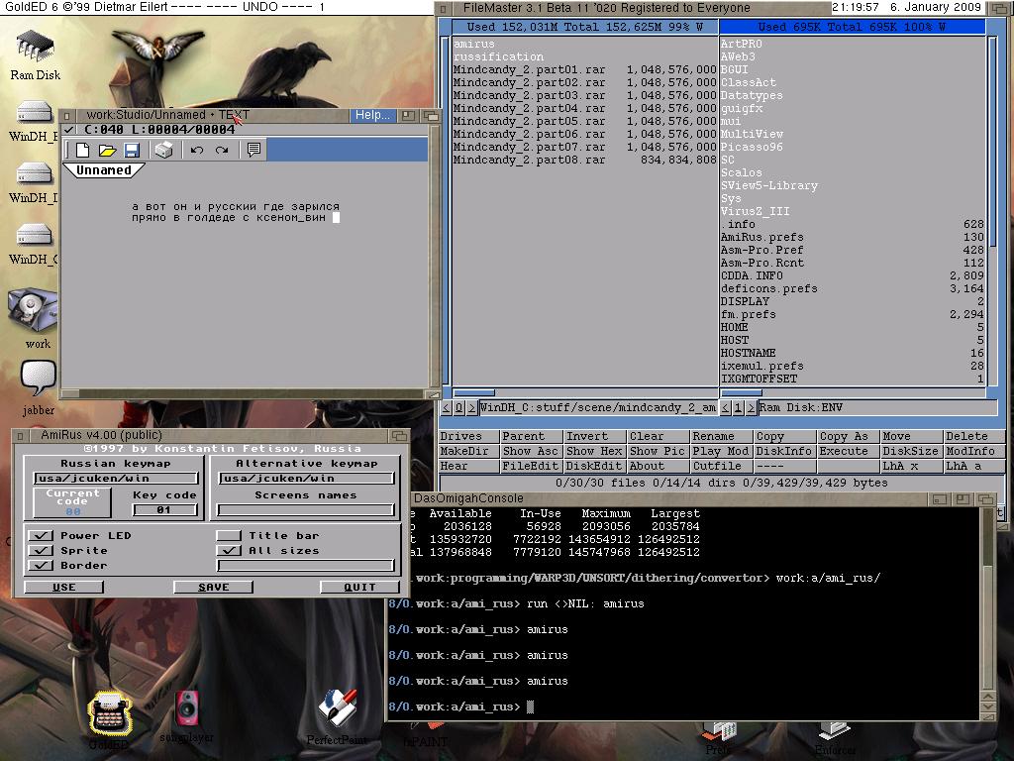The height and width of the screenshot is (761, 1014).
Task: Click the Rename button in FileMaster
Action: tap(722, 436)
